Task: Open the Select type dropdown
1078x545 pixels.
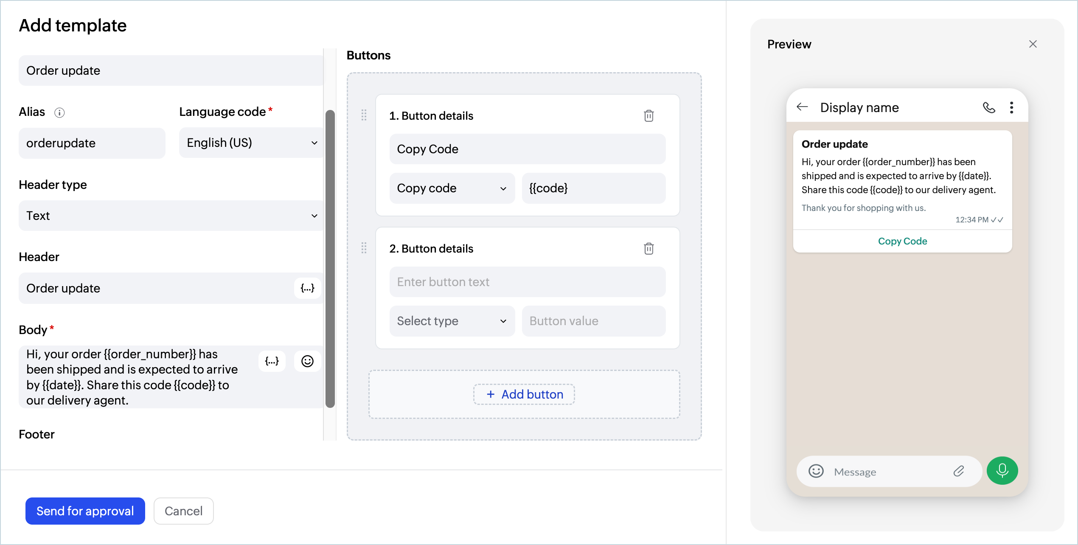Action: 452,321
